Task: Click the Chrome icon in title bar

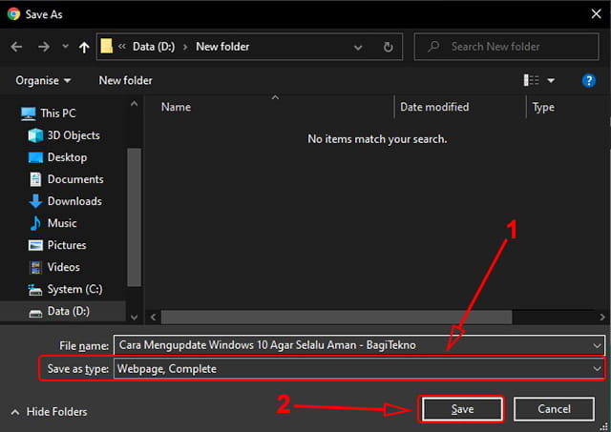Action: tap(13, 14)
